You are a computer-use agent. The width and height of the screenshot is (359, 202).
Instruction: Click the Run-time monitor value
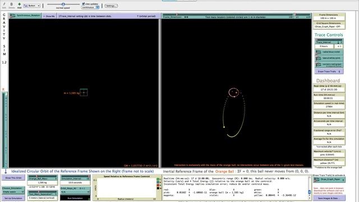coord(329,98)
